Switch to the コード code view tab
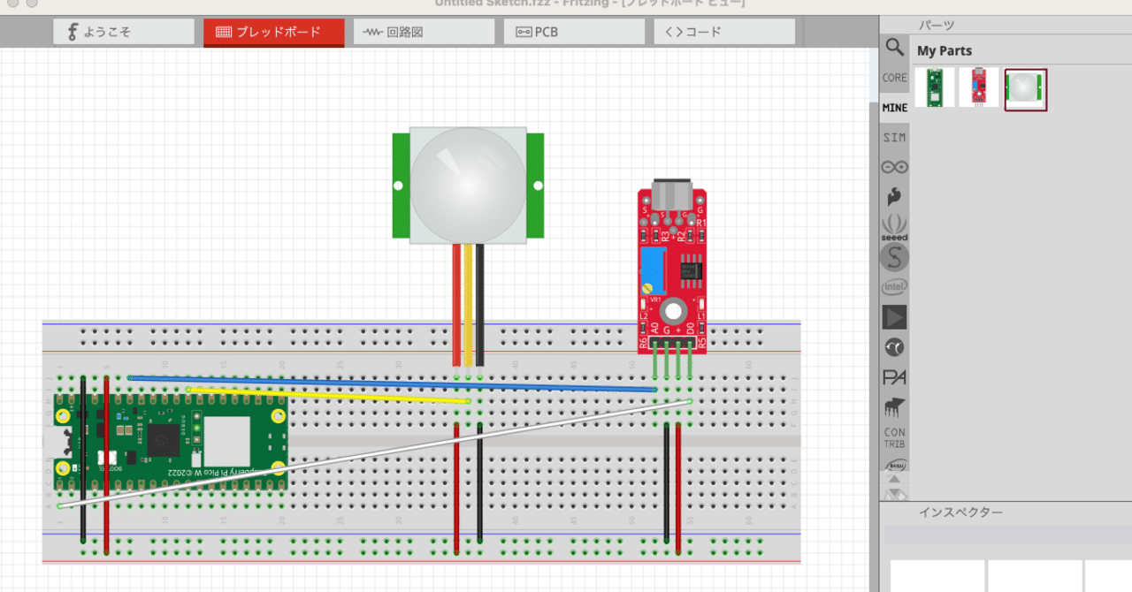Screen dimensions: 1132x592 point(723,31)
